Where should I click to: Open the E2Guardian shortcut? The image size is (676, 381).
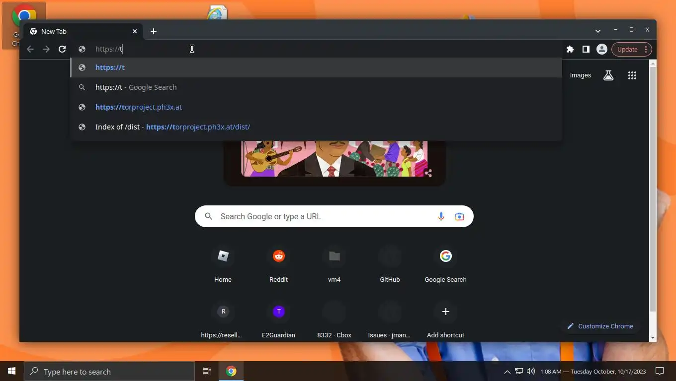(x=278, y=320)
